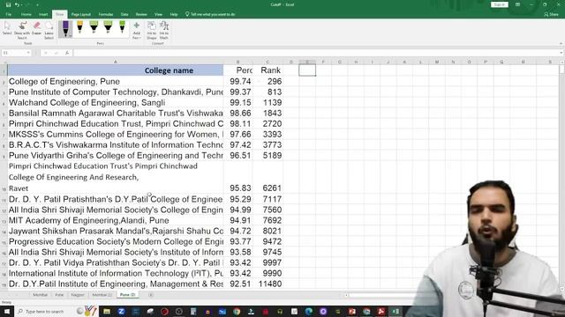Open the Add Pen dropdown
This screenshot has width=565, height=317.
click(137, 30)
